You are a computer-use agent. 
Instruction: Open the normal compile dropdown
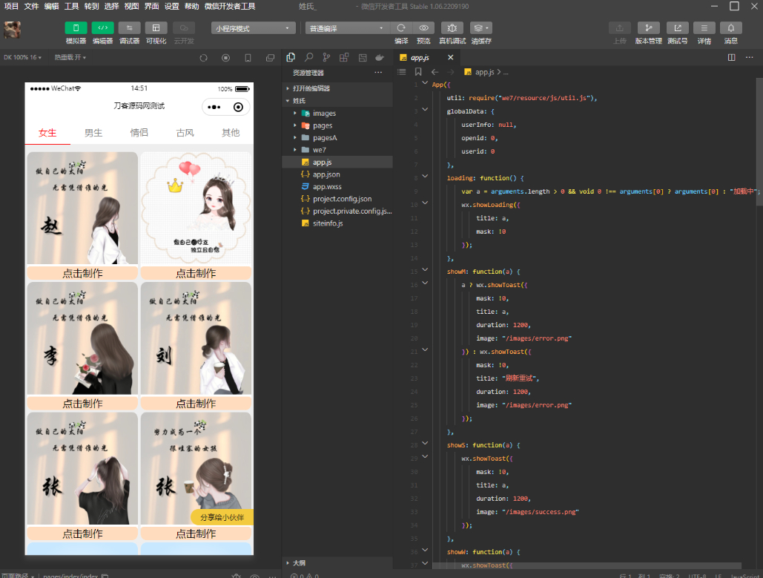[x=346, y=28]
